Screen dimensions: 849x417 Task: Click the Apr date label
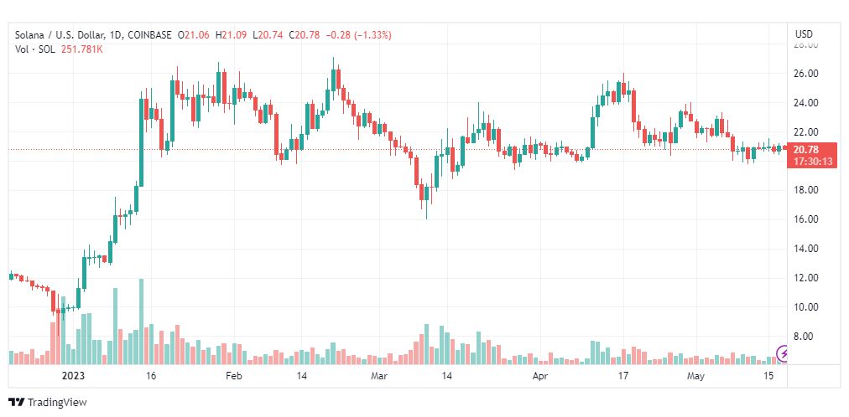[540, 376]
